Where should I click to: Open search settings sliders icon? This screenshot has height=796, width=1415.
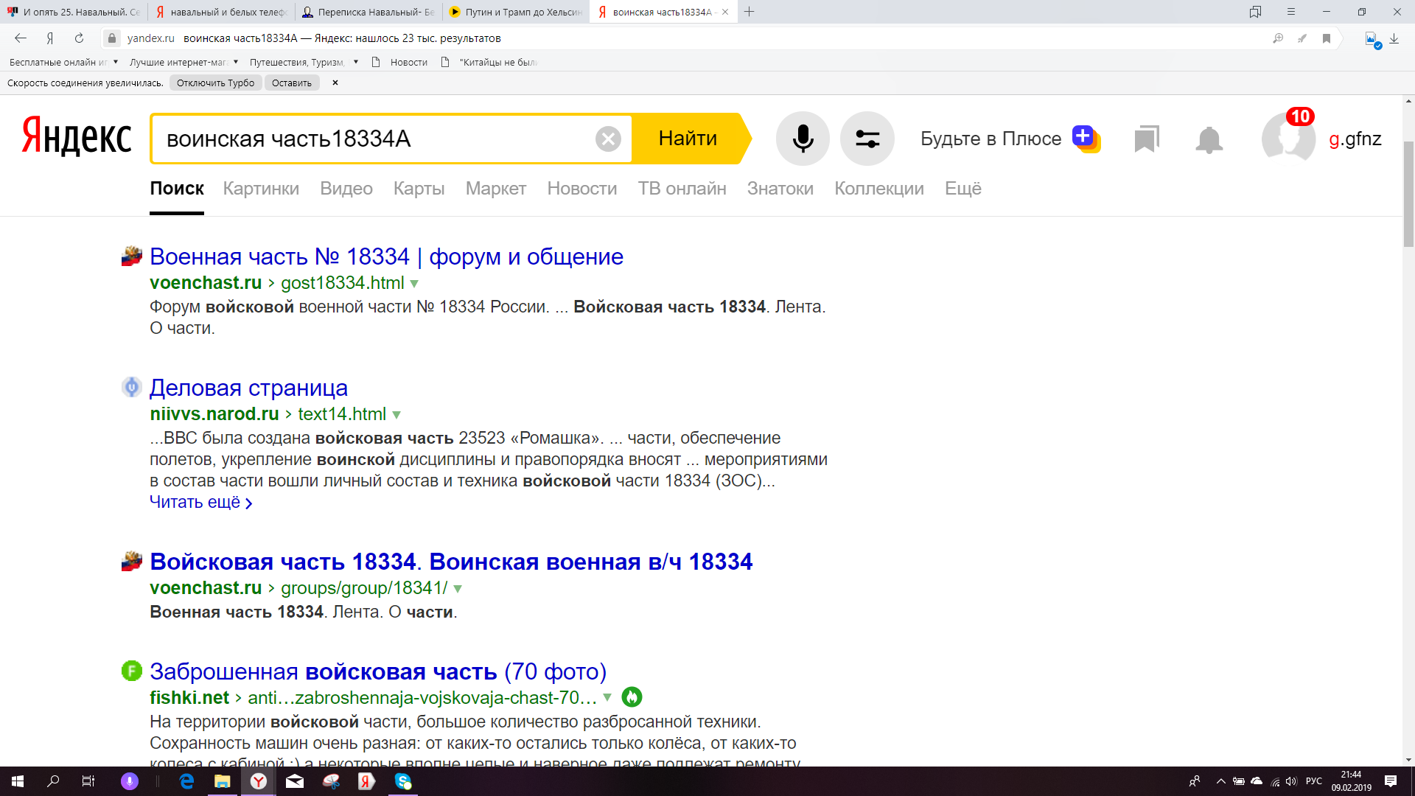pos(867,139)
